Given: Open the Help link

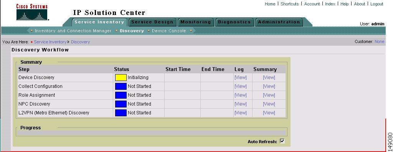Looking at the screenshot, I should 344,4.
